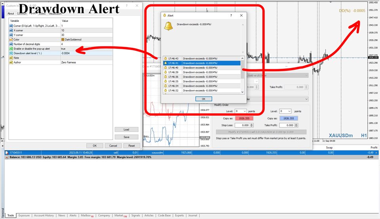
Task: Click the Take Profit stepper in Modify Order
Action: click(x=296, y=125)
